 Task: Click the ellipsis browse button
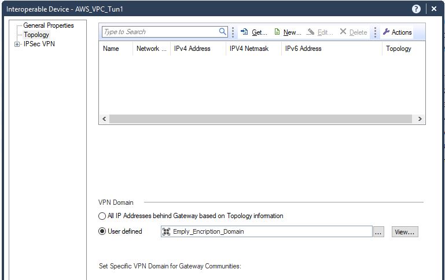tap(378, 232)
